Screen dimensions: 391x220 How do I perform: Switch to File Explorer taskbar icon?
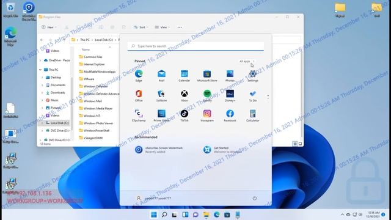point(206,215)
